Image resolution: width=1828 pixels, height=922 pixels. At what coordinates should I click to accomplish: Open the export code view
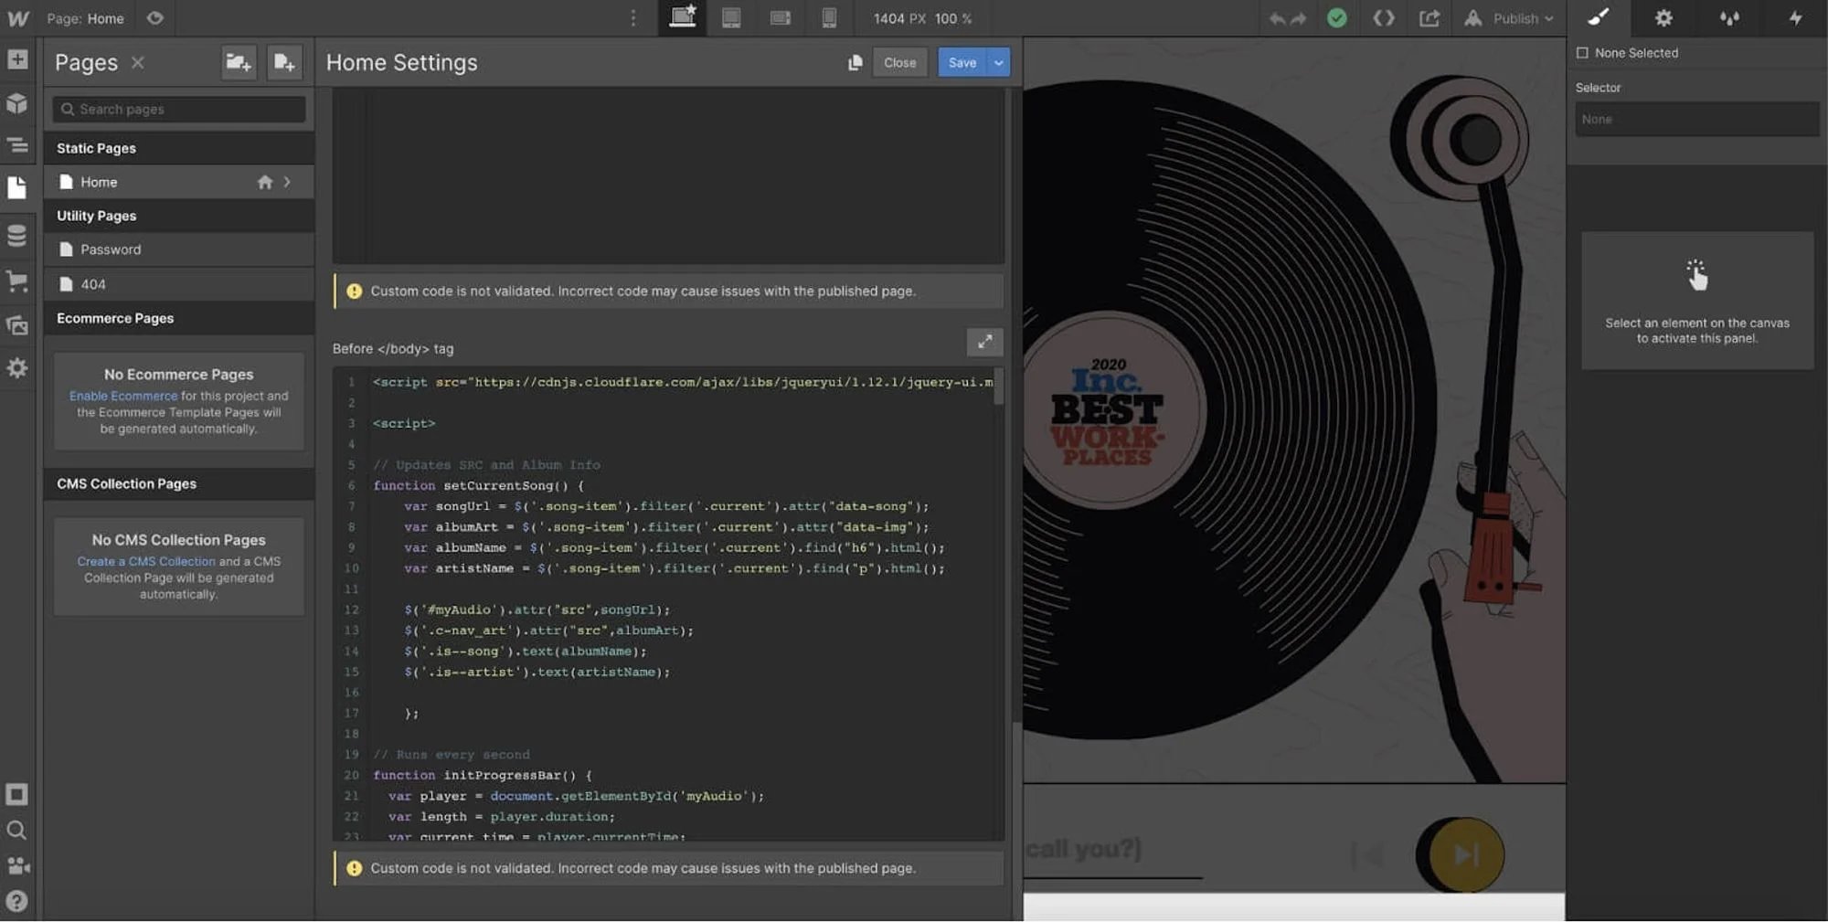(x=1383, y=18)
